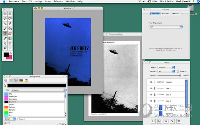
Task: Delete the selected layer with trash icon
Action: pos(179,121)
